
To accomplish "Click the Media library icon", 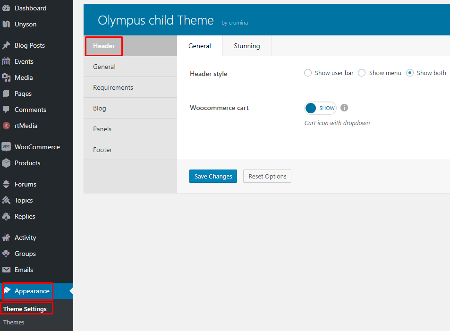I will coord(6,77).
